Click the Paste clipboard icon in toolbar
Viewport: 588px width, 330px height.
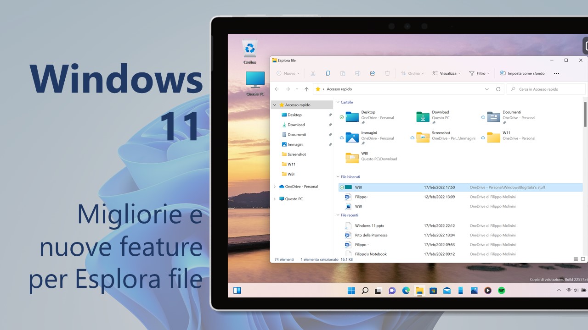point(343,73)
